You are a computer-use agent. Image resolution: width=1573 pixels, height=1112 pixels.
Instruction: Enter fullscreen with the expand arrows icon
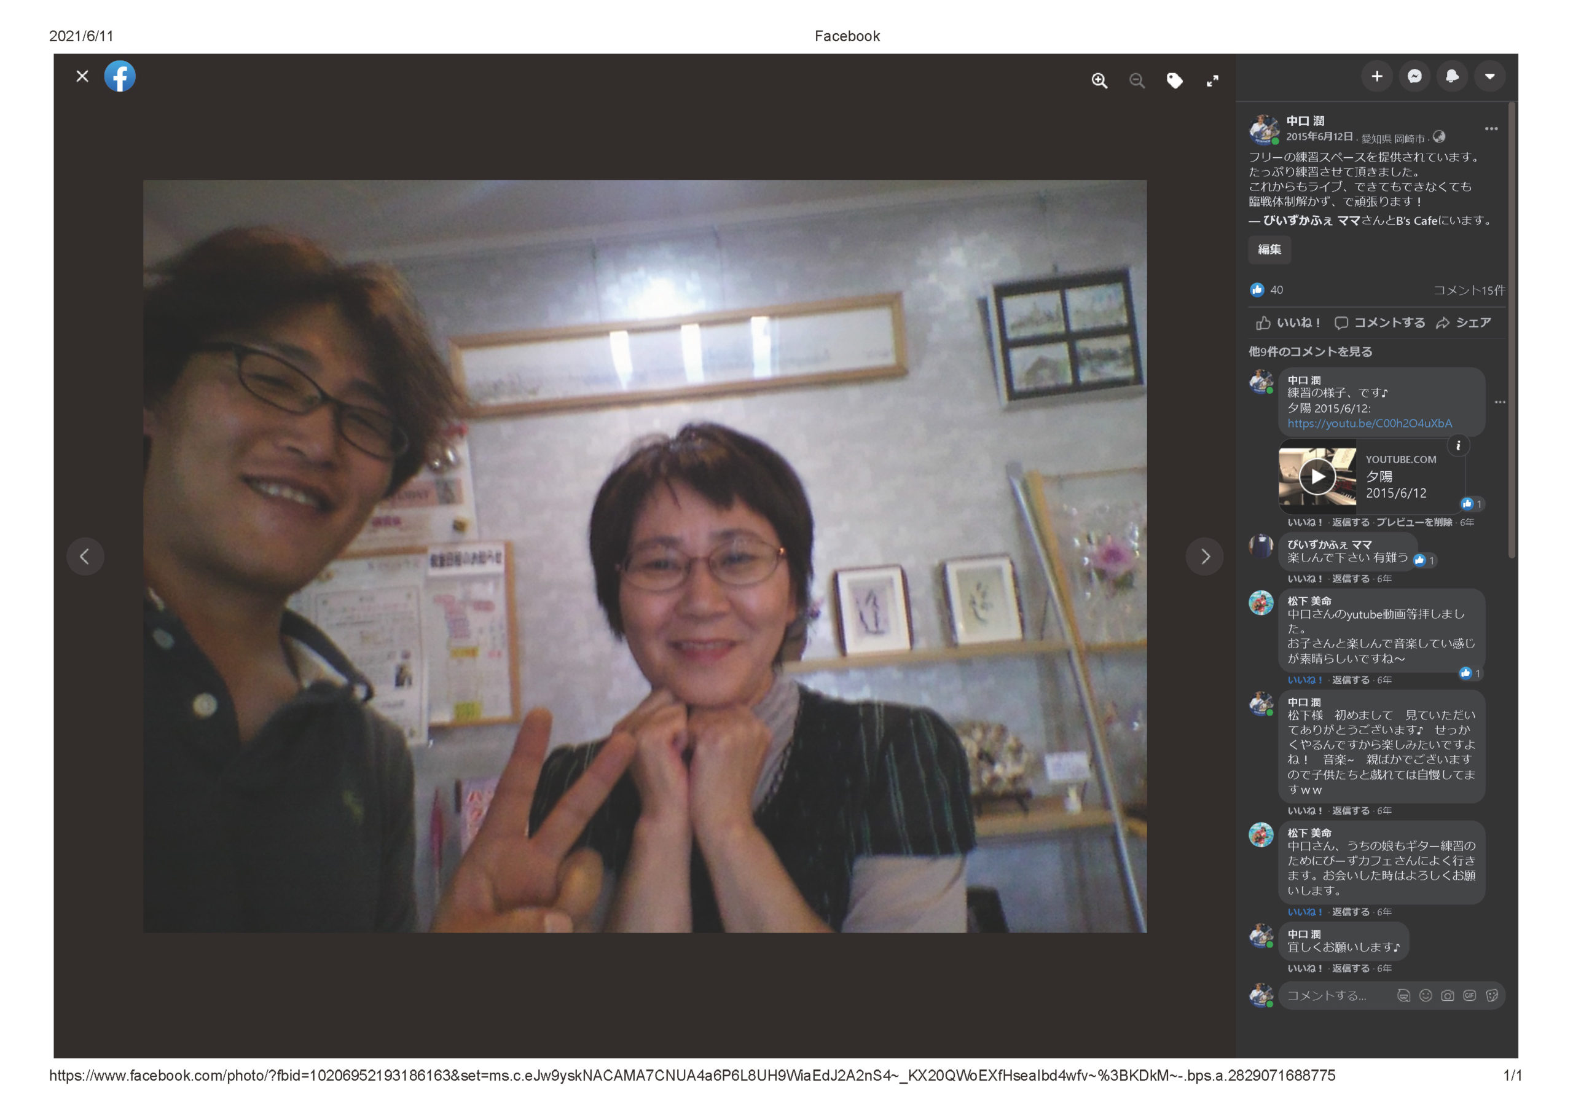(x=1212, y=81)
